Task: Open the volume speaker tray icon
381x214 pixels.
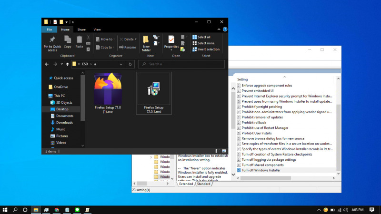Action: point(346,210)
